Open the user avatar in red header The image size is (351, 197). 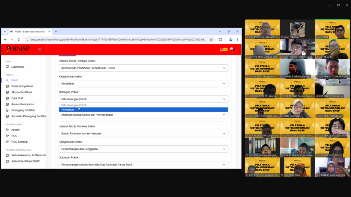point(232,50)
